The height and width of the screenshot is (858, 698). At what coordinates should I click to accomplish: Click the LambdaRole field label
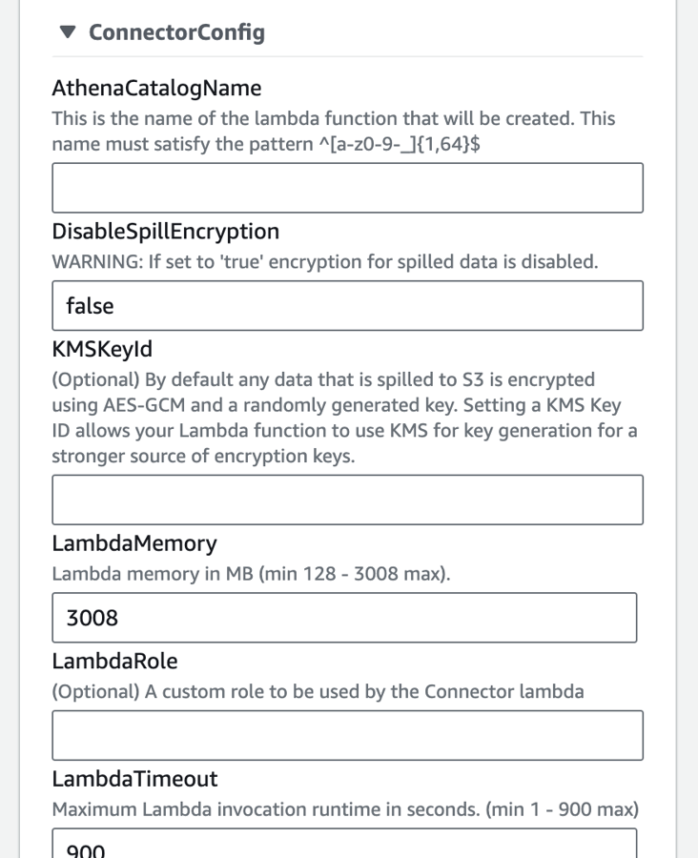coord(115,661)
